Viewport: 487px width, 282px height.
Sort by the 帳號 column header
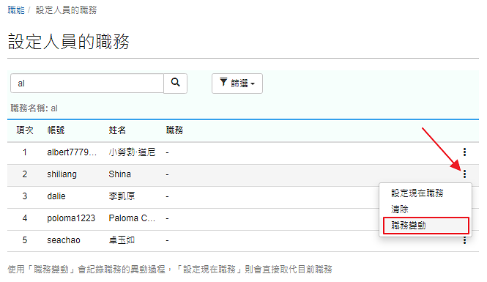coord(56,130)
